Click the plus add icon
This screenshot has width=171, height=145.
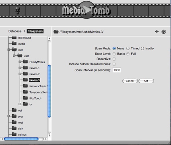point(157,32)
